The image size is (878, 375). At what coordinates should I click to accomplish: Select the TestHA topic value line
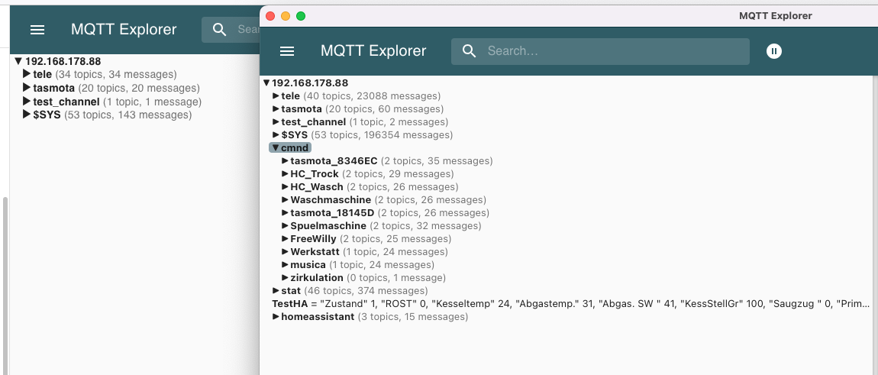(290, 304)
